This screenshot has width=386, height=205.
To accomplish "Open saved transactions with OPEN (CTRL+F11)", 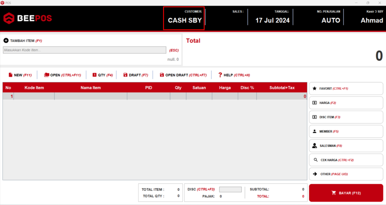I will [62, 75].
